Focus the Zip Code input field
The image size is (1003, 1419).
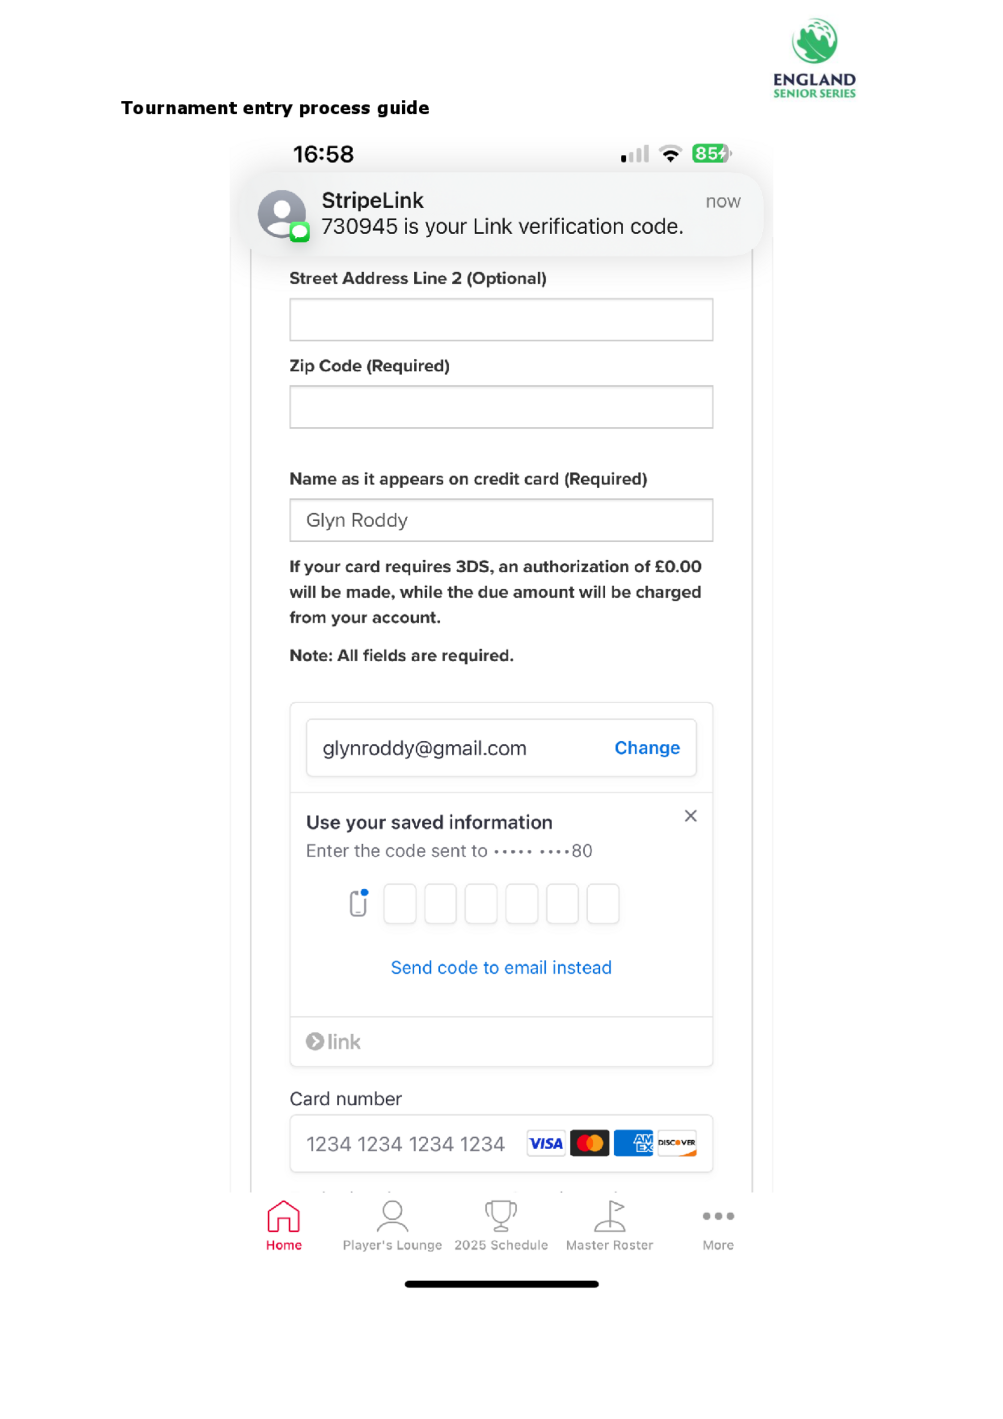(500, 407)
